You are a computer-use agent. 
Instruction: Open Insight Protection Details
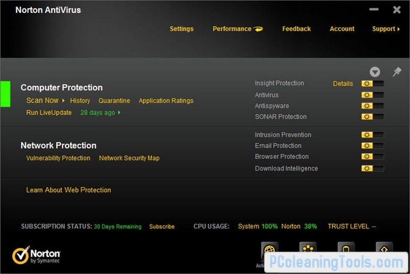343,84
